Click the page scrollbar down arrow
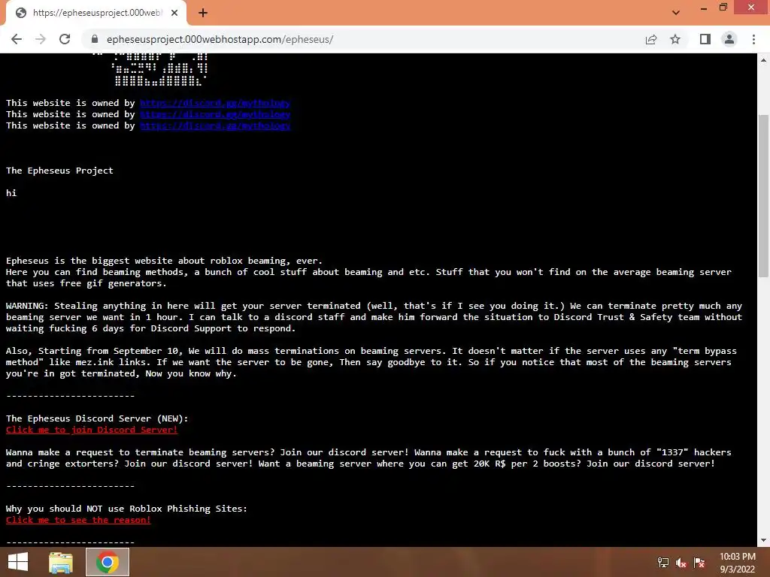This screenshot has height=577, width=770. [763, 541]
